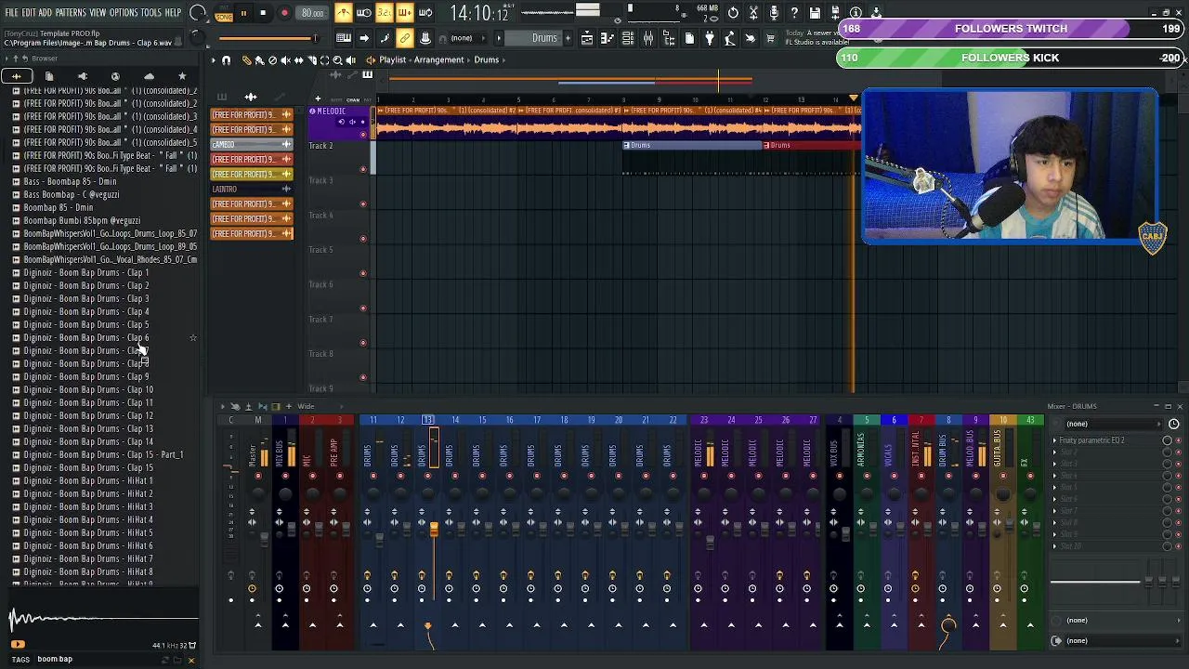Image resolution: width=1189 pixels, height=669 pixels.
Task: Save project with the floppy icon
Action: [815, 13]
